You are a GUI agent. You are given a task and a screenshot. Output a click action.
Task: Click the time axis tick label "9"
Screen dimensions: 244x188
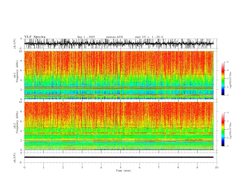click(197, 167)
